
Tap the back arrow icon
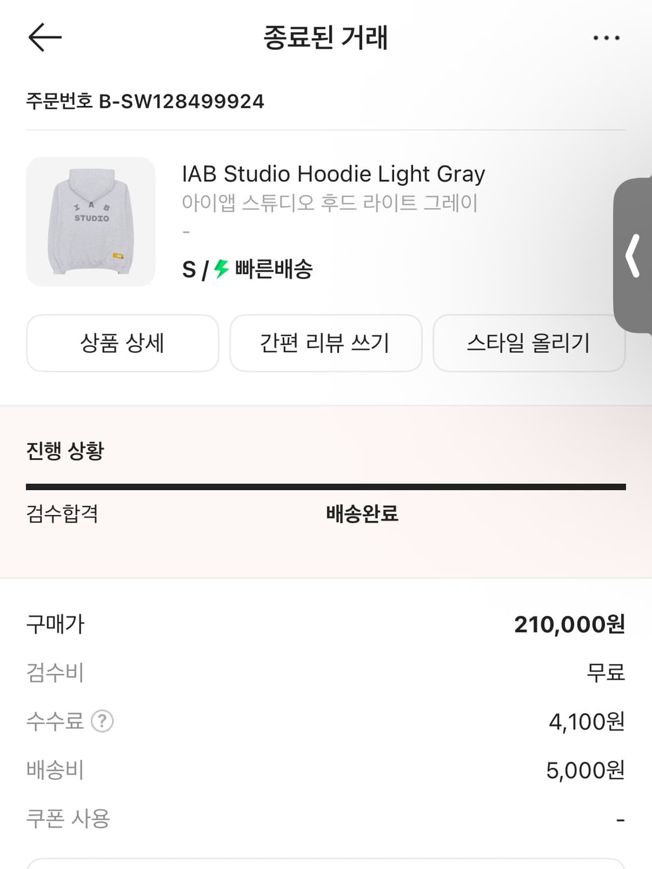[x=45, y=38]
